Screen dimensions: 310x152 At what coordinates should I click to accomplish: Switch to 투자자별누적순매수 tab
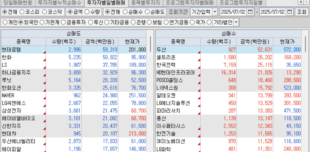coord(59,3)
